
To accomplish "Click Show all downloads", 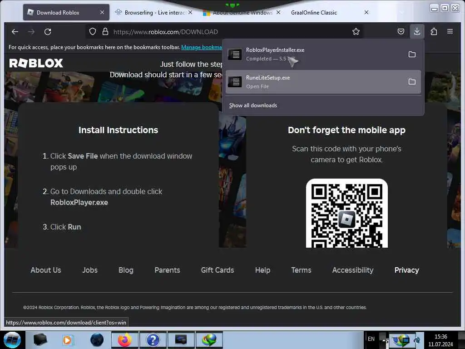I will click(x=253, y=105).
